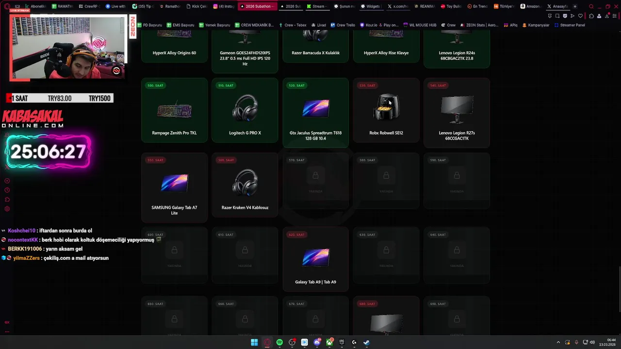Click headset image of Logitech G PRO X

coord(245,108)
